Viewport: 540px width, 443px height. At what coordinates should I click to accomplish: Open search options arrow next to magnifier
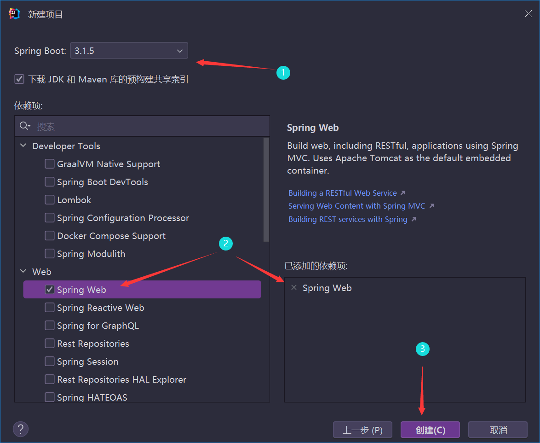click(29, 126)
